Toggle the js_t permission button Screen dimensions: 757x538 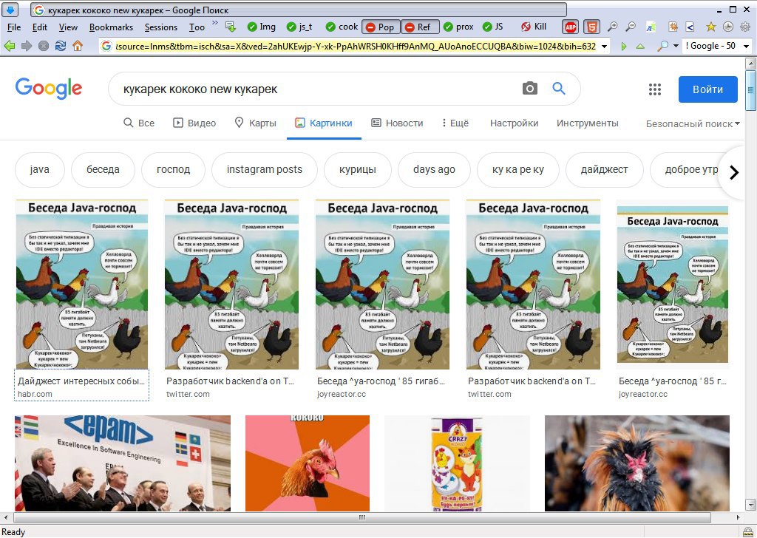[299, 27]
